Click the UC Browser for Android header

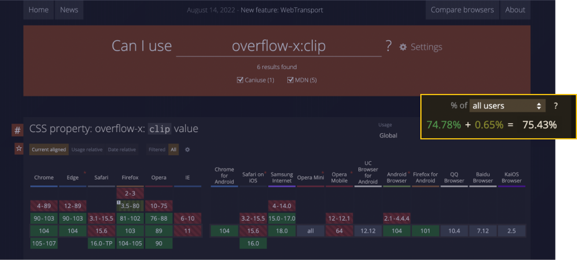point(368,172)
